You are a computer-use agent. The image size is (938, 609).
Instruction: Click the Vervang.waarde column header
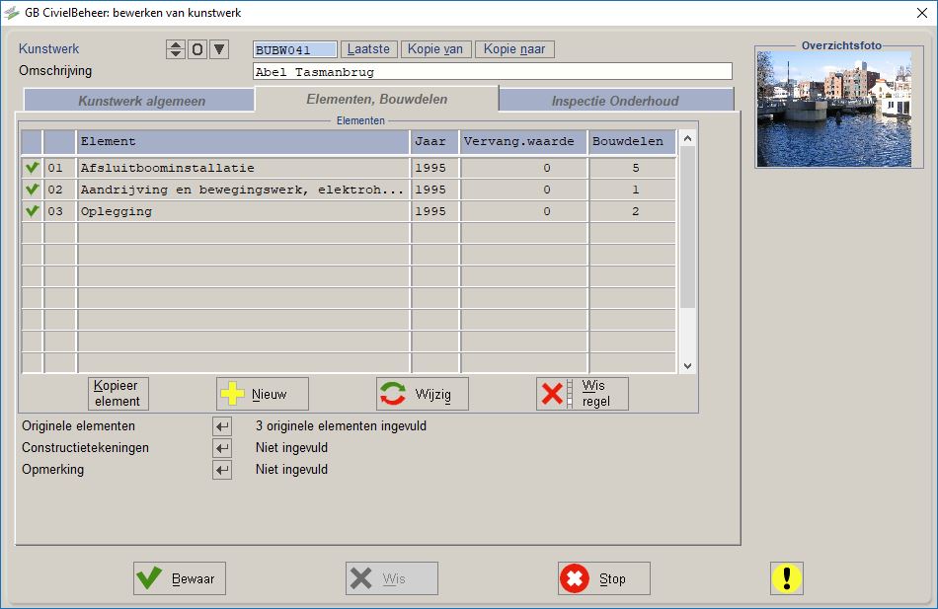523,142
